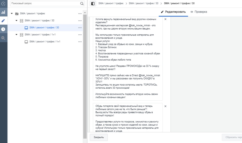
Task: Select the pencil edit sidebar icon
Action: pyautogui.click(x=3, y=21)
